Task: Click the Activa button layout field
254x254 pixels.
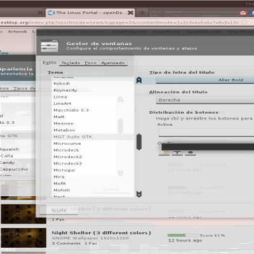Action: [206, 133]
